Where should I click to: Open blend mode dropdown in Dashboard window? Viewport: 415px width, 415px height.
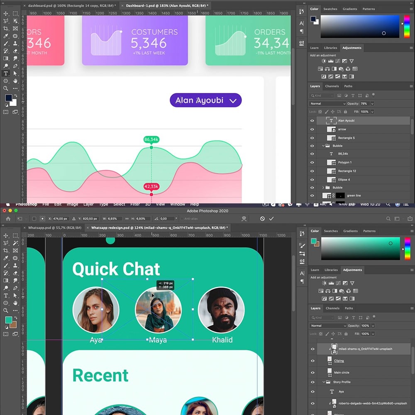[327, 103]
